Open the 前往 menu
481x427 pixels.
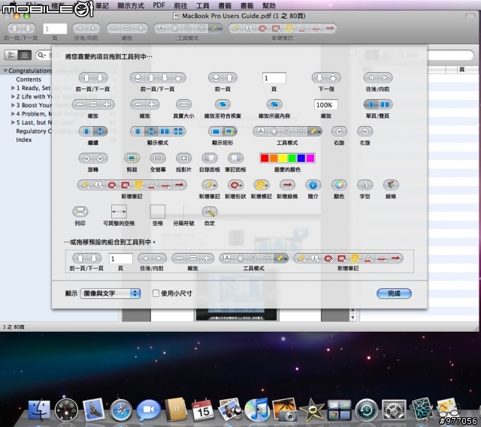pos(180,5)
